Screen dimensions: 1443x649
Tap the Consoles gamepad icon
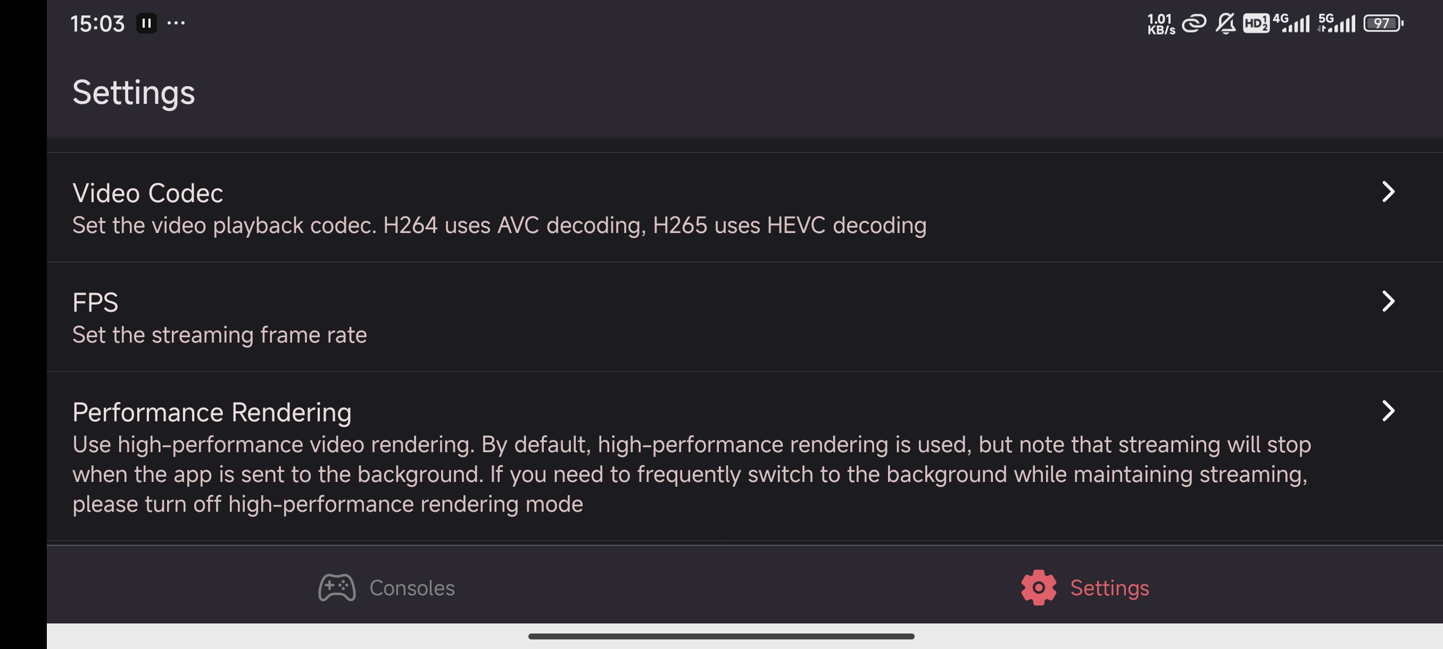coord(337,587)
